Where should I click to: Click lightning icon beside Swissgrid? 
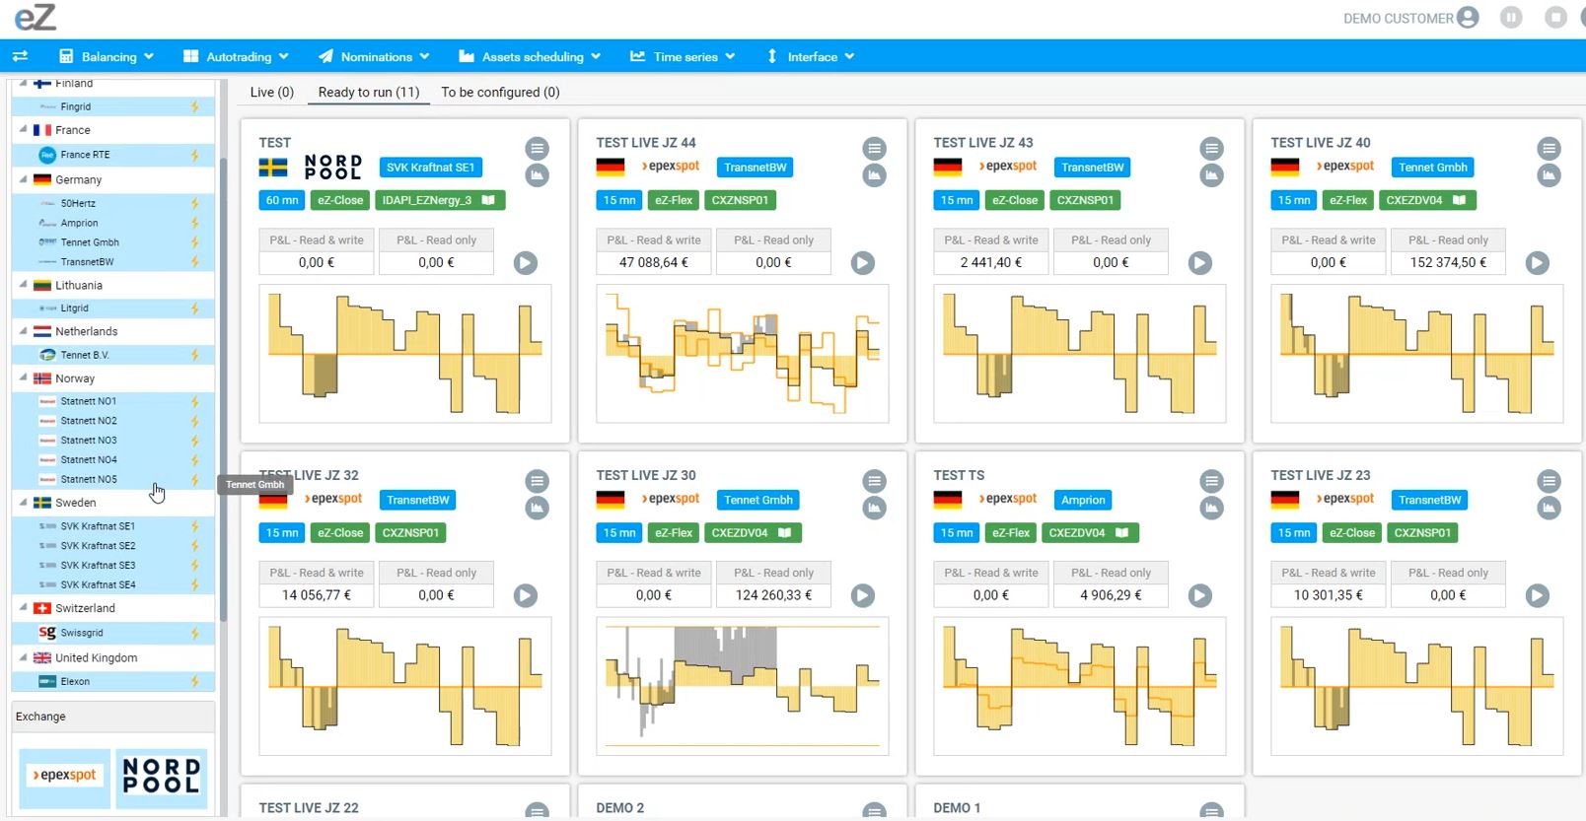[194, 633]
